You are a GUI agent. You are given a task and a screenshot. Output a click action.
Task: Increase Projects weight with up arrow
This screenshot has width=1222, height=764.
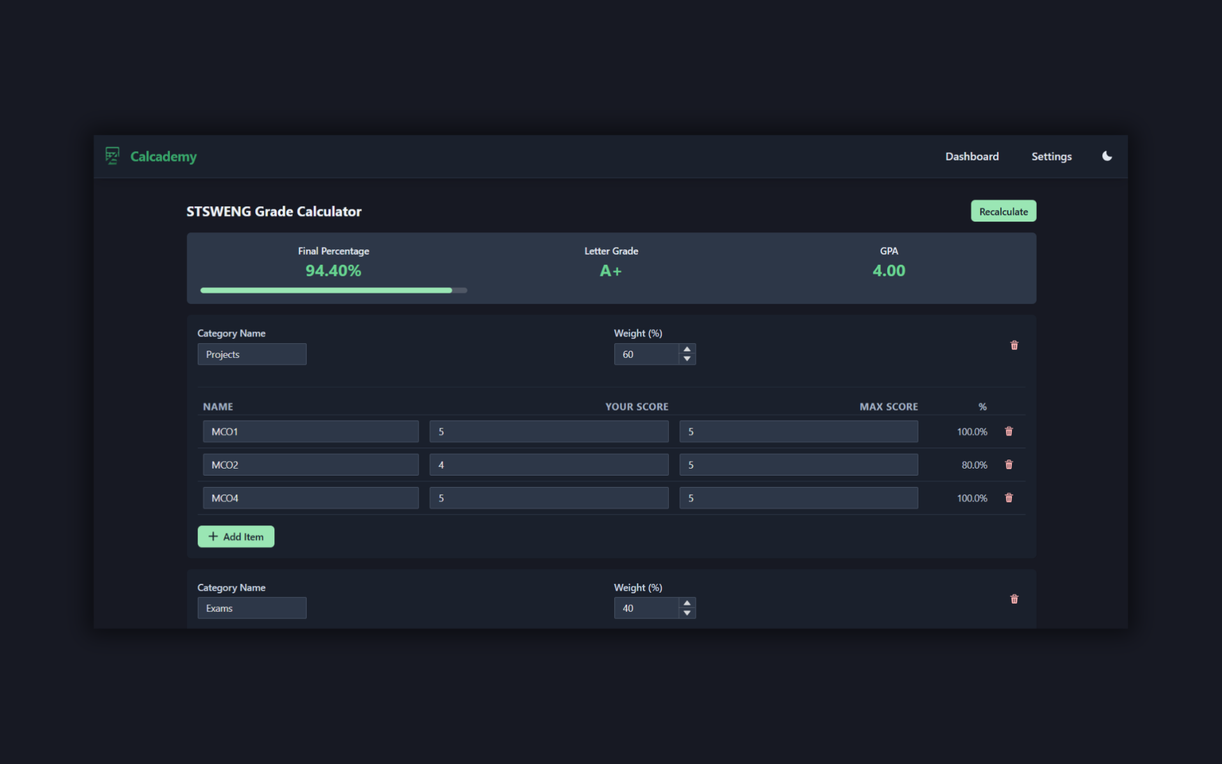click(687, 350)
